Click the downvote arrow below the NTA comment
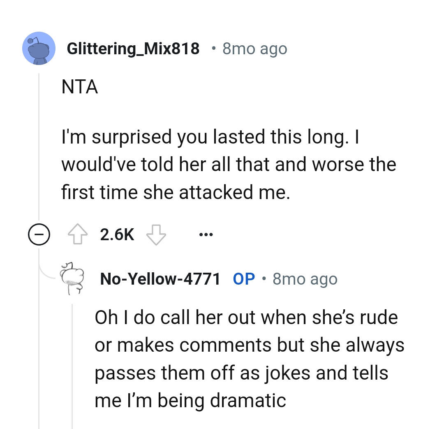The width and height of the screenshot is (444, 429). (157, 235)
